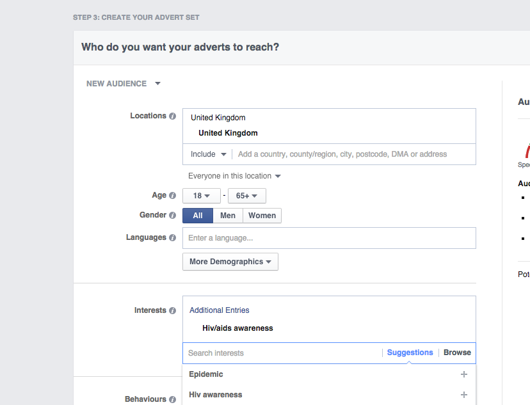Switch to the Suggestions tab
The image size is (530, 405).
pos(410,353)
